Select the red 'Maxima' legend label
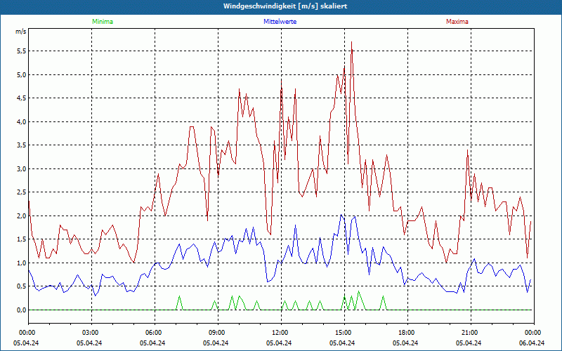 (457, 22)
